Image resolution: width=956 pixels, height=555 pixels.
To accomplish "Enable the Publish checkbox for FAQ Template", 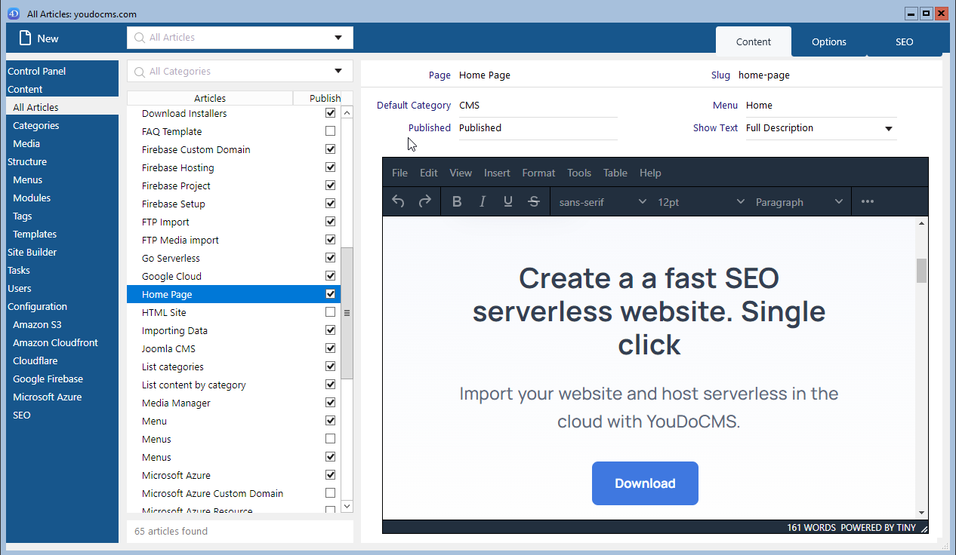I will click(330, 130).
